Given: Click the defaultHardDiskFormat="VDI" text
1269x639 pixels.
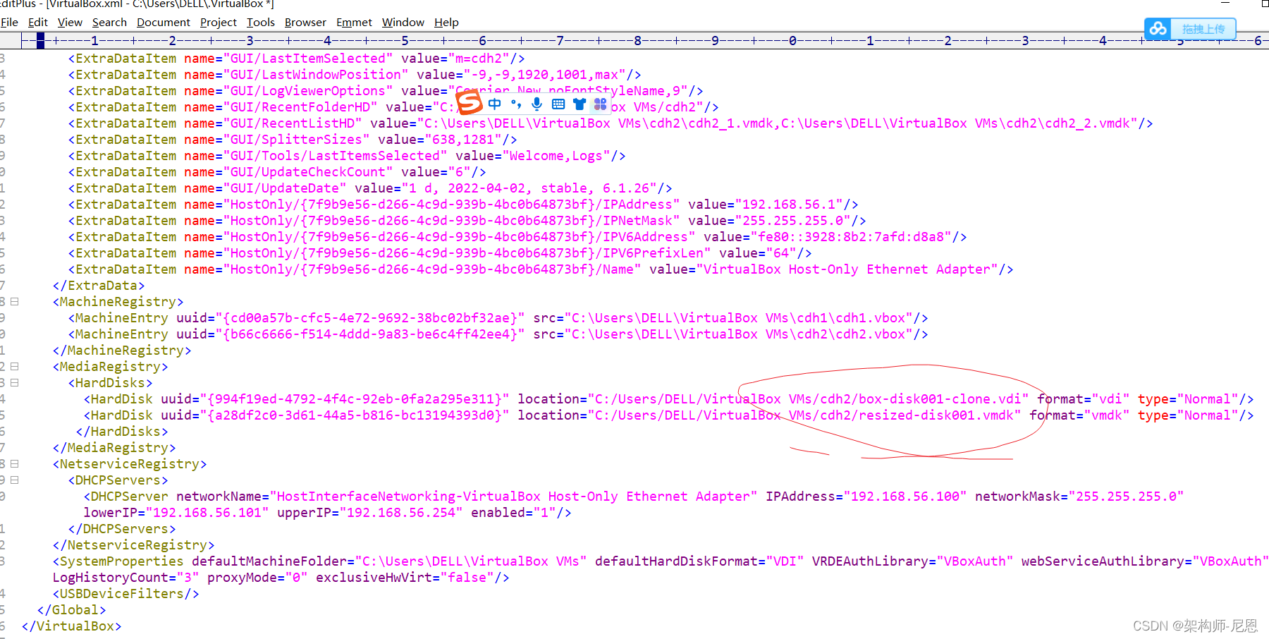Looking at the screenshot, I should click(699, 561).
